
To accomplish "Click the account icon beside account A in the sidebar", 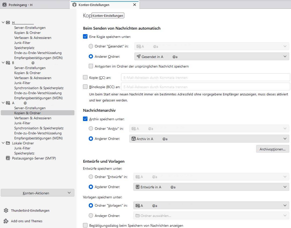I will [x=8, y=103].
